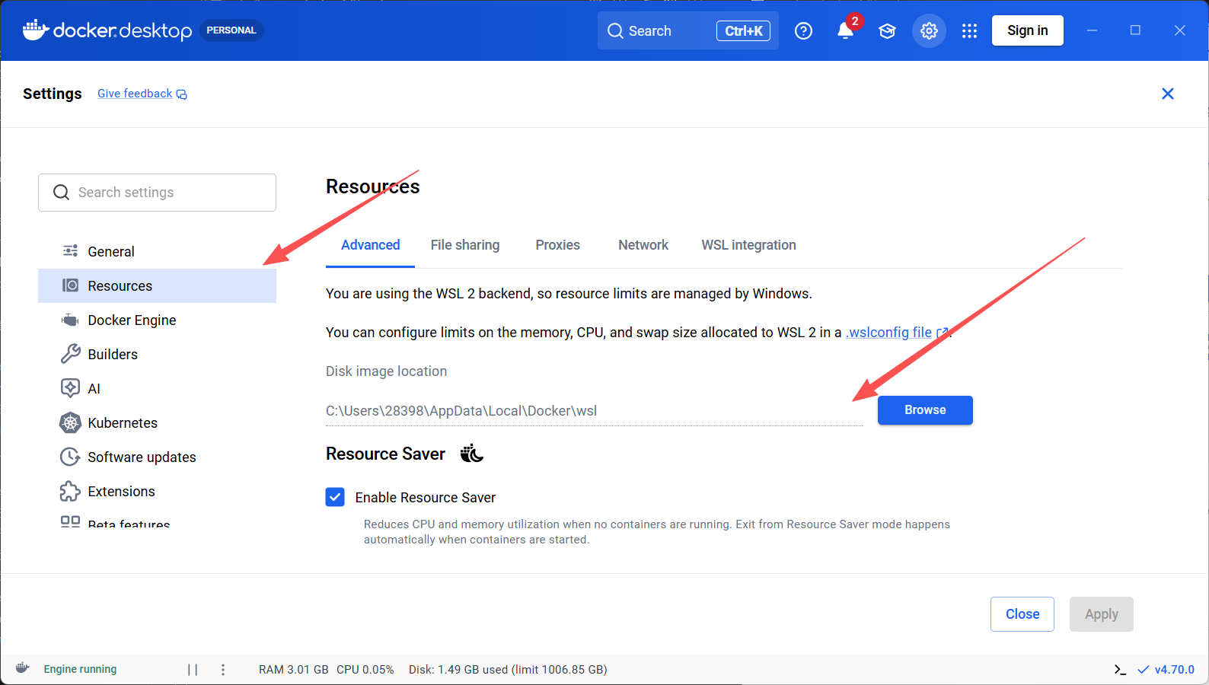
Task: Click the Resources sidebar icon
Action: click(70, 285)
